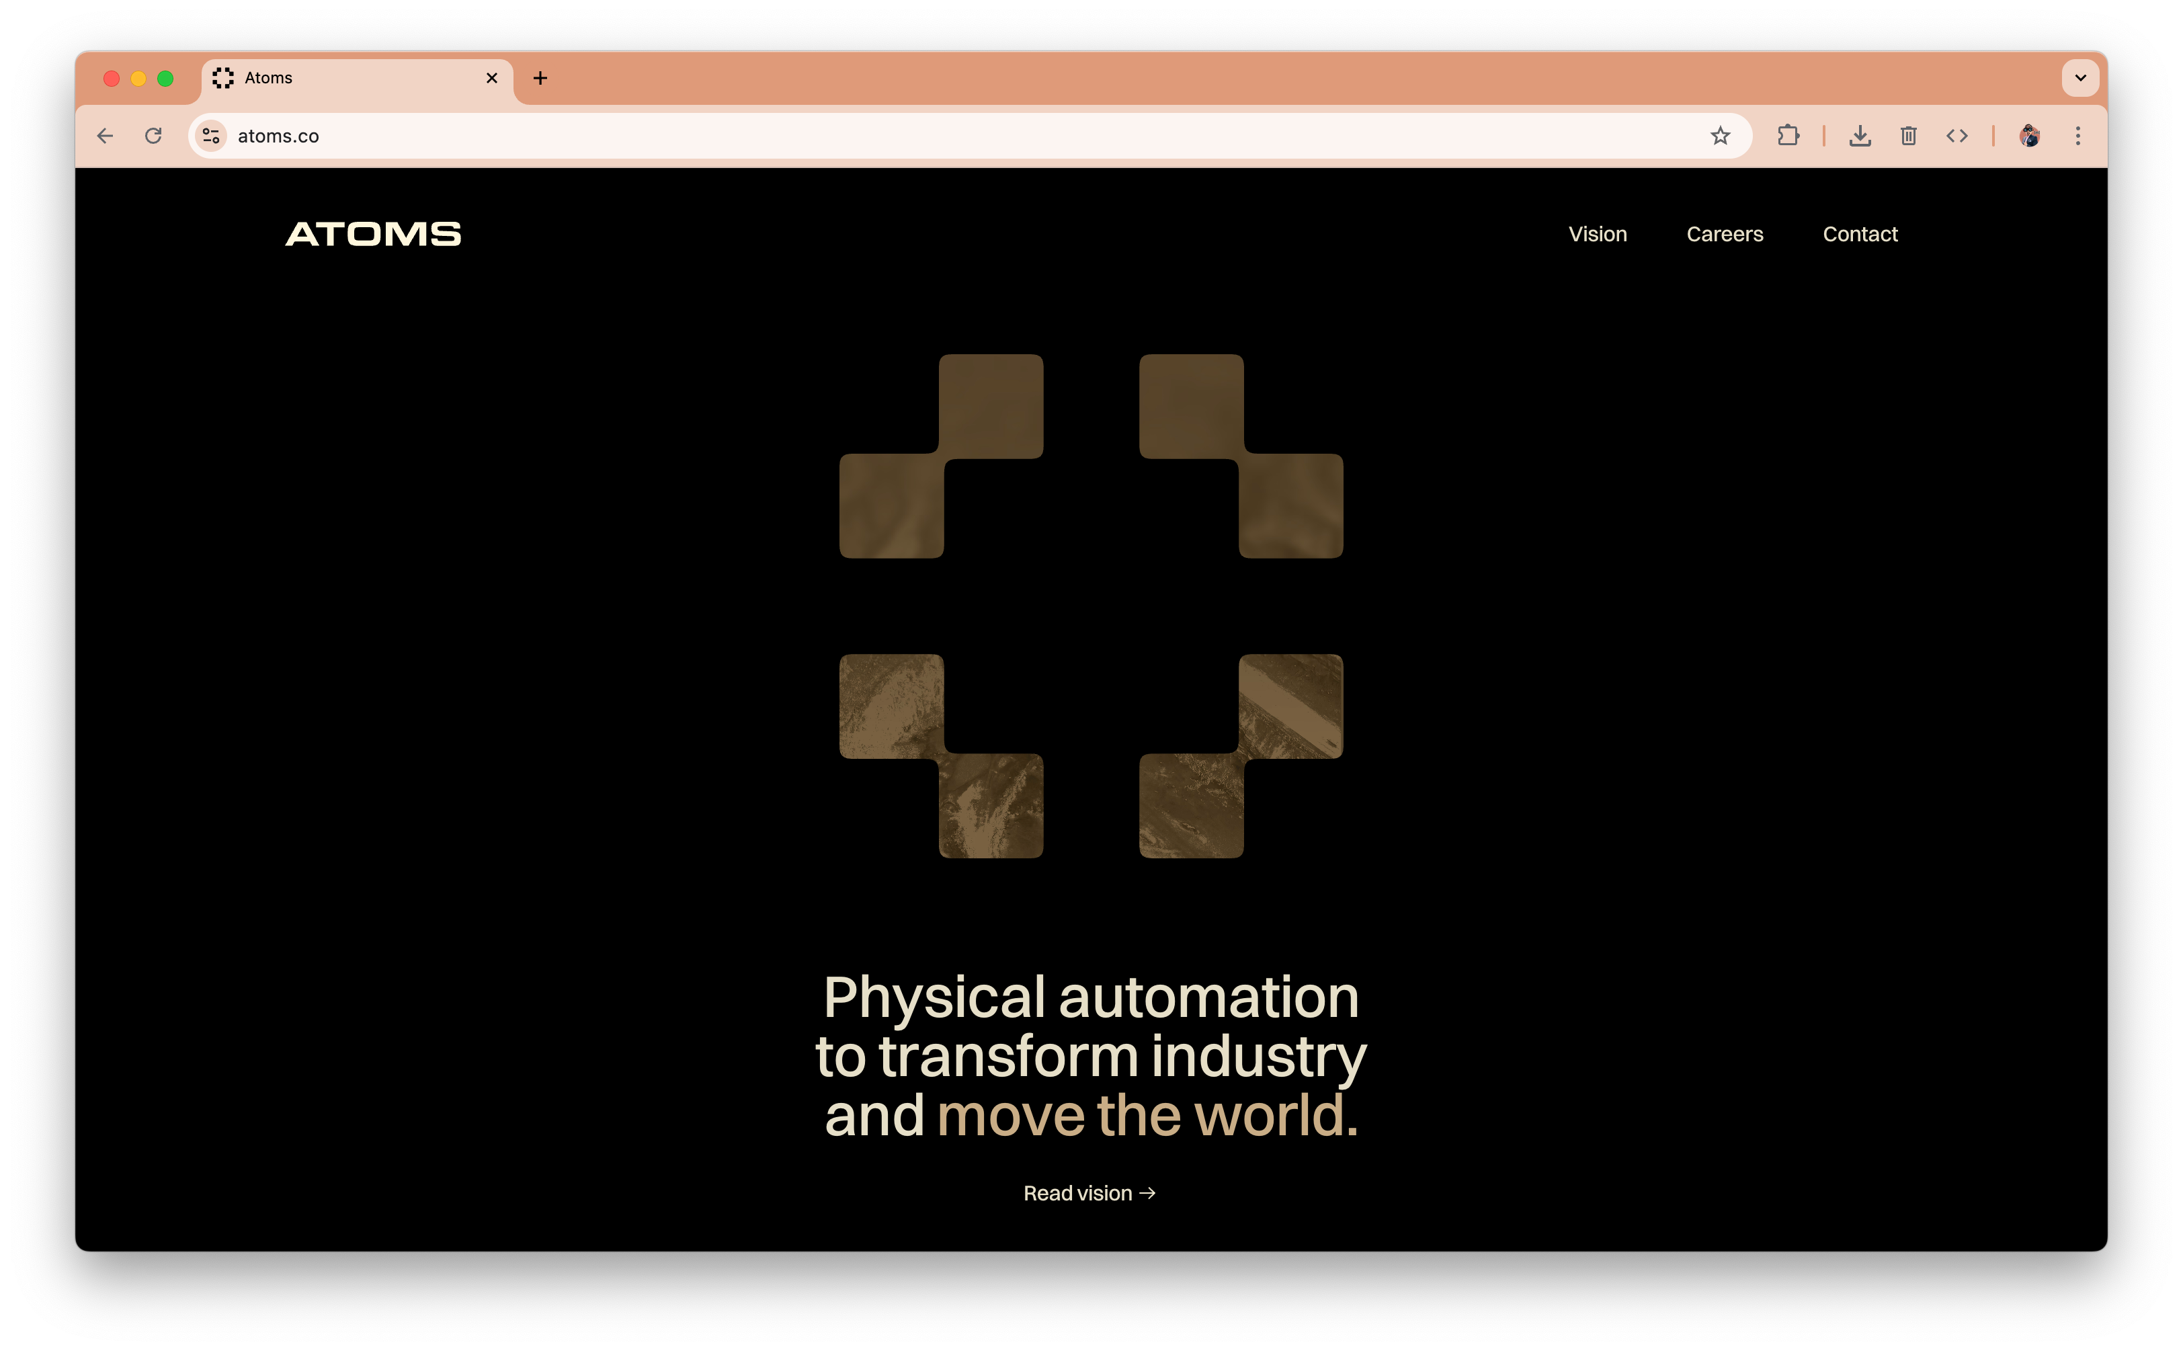This screenshot has height=1351, width=2183.
Task: Open the Chrome three-dot menu
Action: tap(2077, 136)
